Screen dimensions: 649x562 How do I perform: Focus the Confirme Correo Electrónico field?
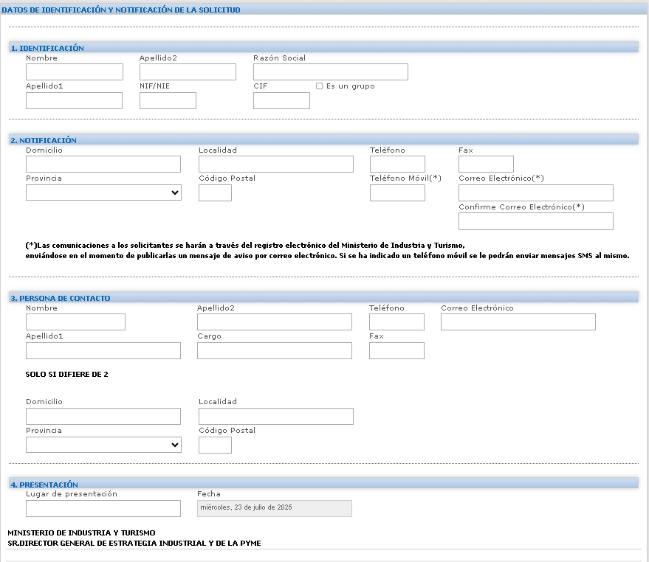(x=535, y=221)
